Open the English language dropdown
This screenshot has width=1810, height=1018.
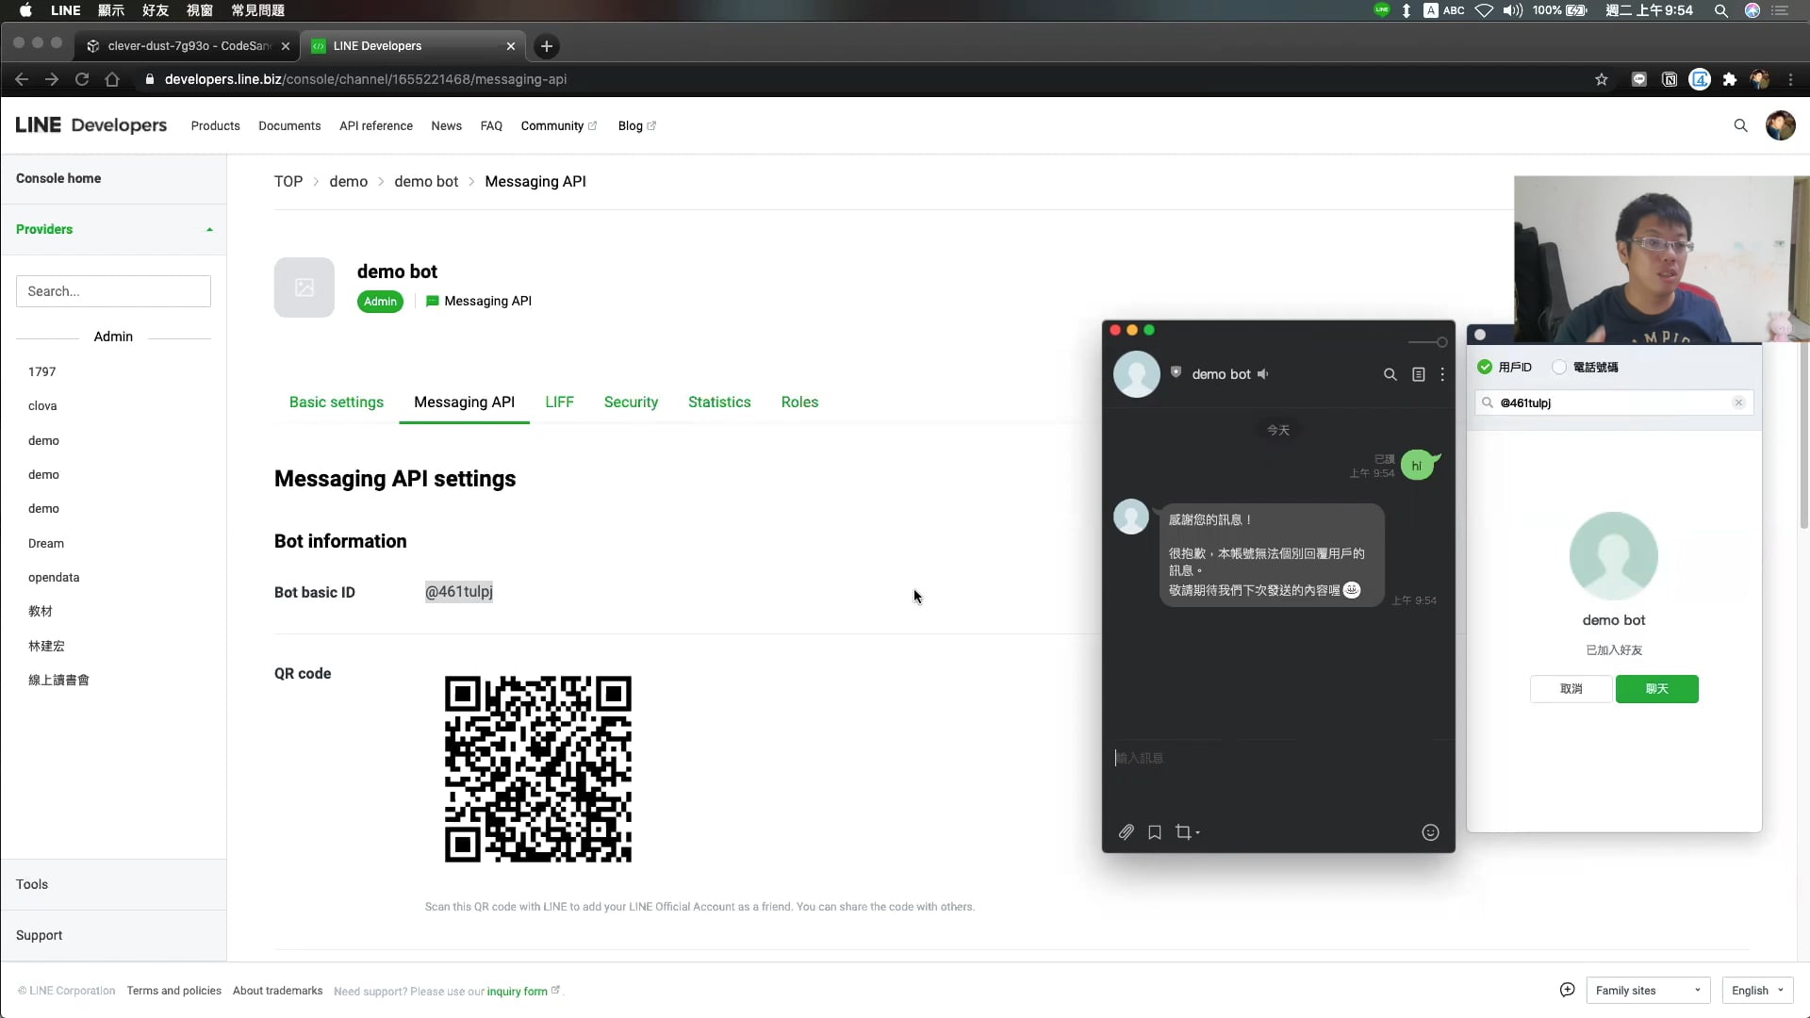coord(1756,990)
